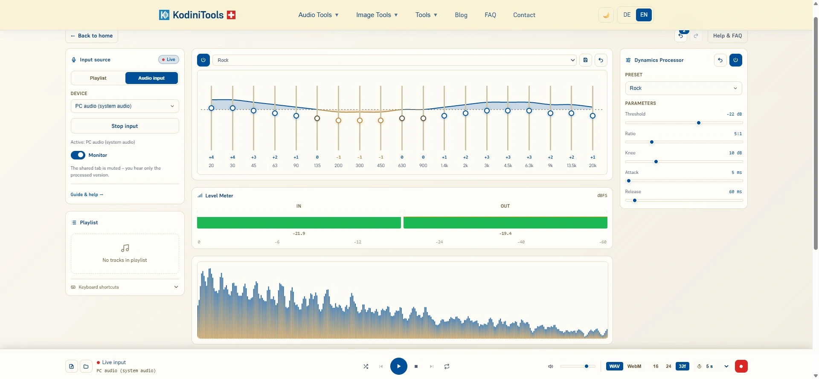Viewport: 819px width, 379px height.
Task: Click the 200 Hz equalizer band handle
Action: (338, 121)
